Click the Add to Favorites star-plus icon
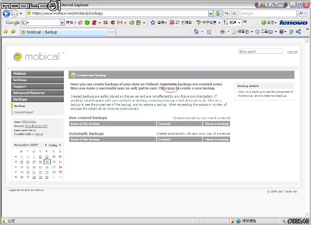The height and width of the screenshot is (225, 311). (x=14, y=32)
